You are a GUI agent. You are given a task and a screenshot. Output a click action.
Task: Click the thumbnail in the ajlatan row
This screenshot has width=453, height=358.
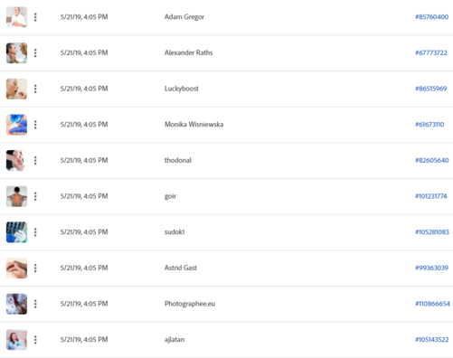pyautogui.click(x=16, y=340)
